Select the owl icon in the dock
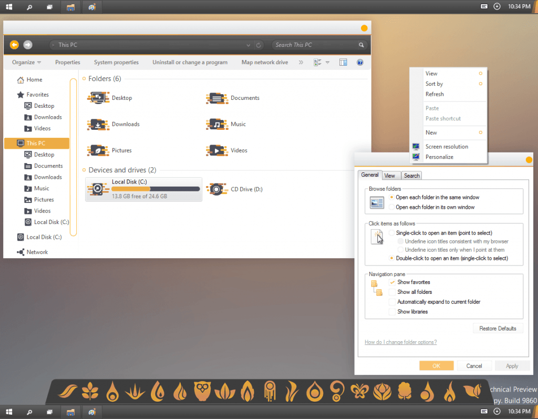Image resolution: width=538 pixels, height=419 pixels. click(203, 392)
